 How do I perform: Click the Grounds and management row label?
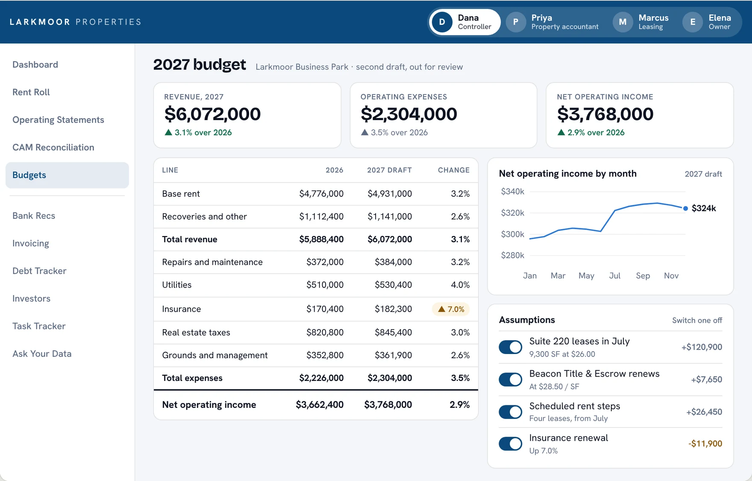[215, 355]
